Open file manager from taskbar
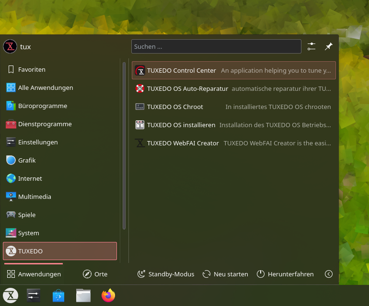This screenshot has width=369, height=306. 83,295
